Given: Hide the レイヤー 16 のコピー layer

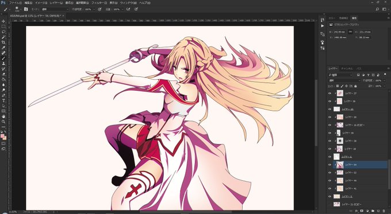Looking at the screenshot, I should (329, 125).
